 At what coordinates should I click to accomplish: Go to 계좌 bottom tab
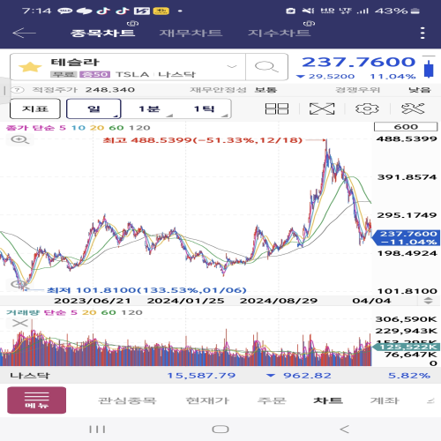[385, 400]
